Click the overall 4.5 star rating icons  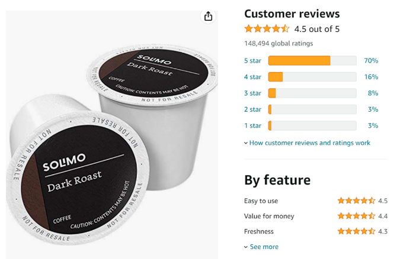(267, 29)
